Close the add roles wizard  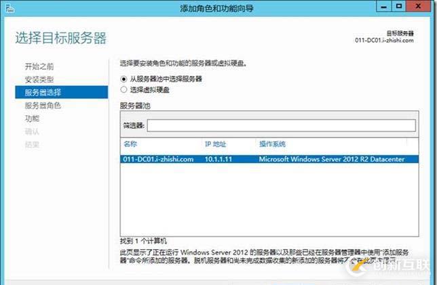(418, 6)
